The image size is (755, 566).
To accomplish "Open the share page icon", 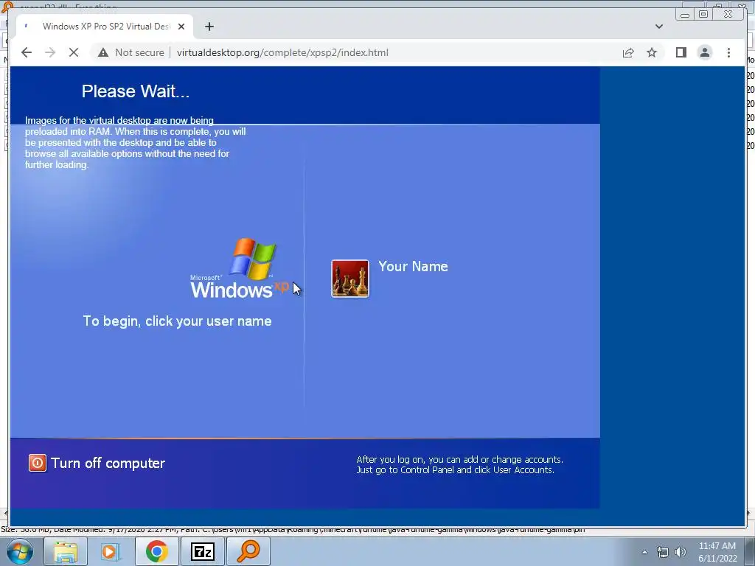I will pos(628,52).
